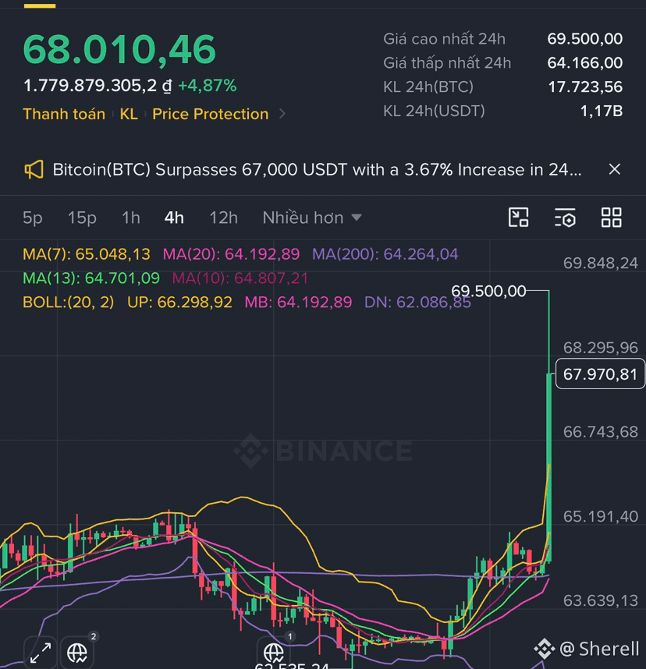Tap the Giá thấp nhất 24h value 64.166,00
Screen dimensions: 646x669
584,62
